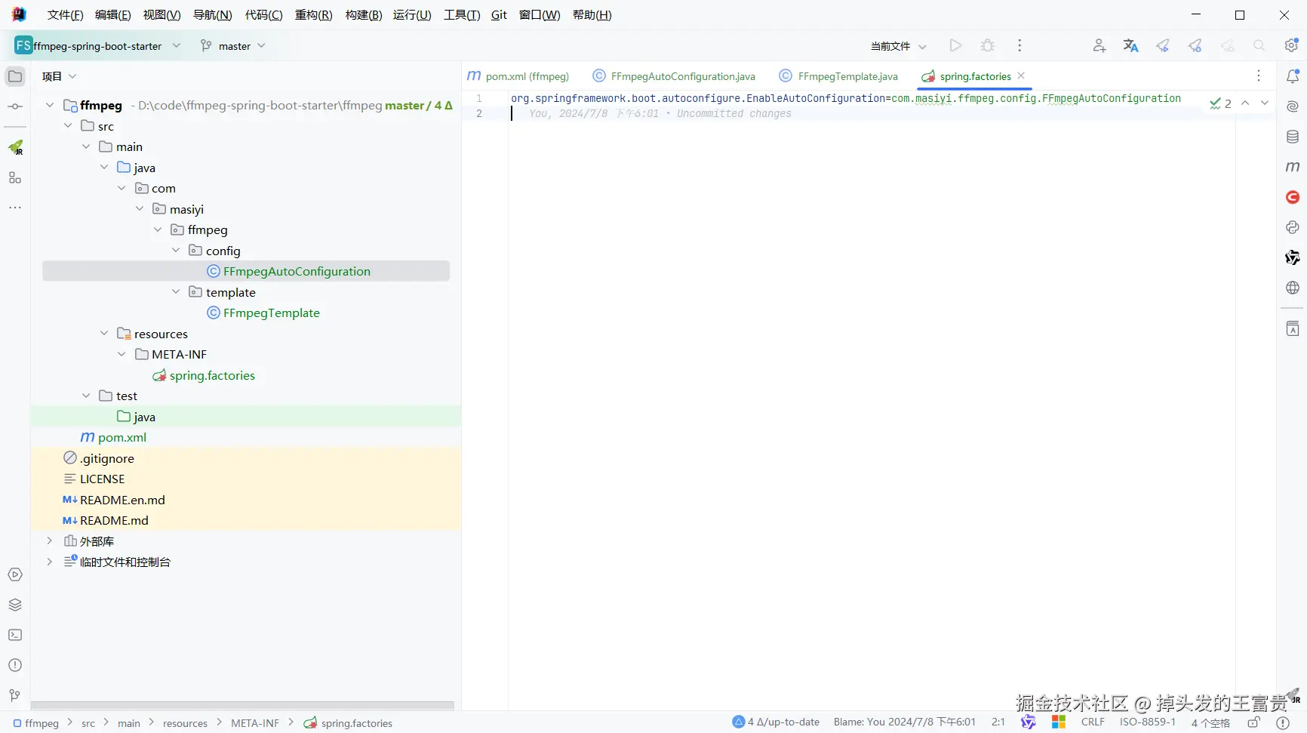Open more run actions next to debug icon
This screenshot has height=733, width=1307.
click(x=1019, y=46)
